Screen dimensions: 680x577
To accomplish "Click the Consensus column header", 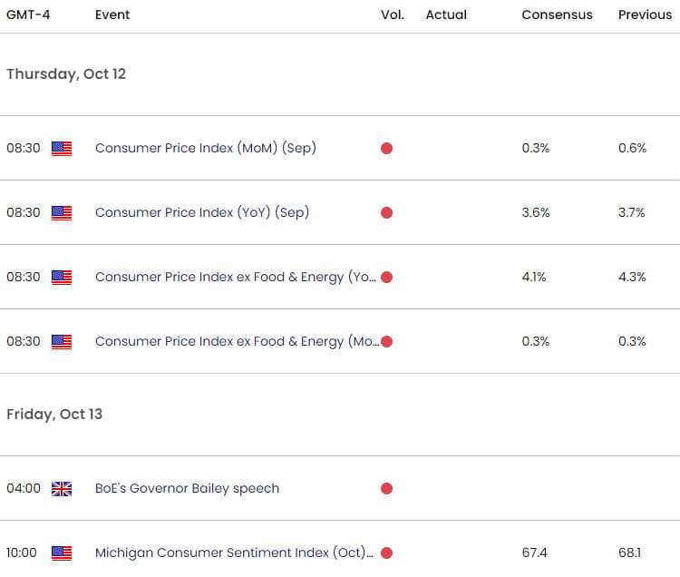I will click(x=557, y=15).
